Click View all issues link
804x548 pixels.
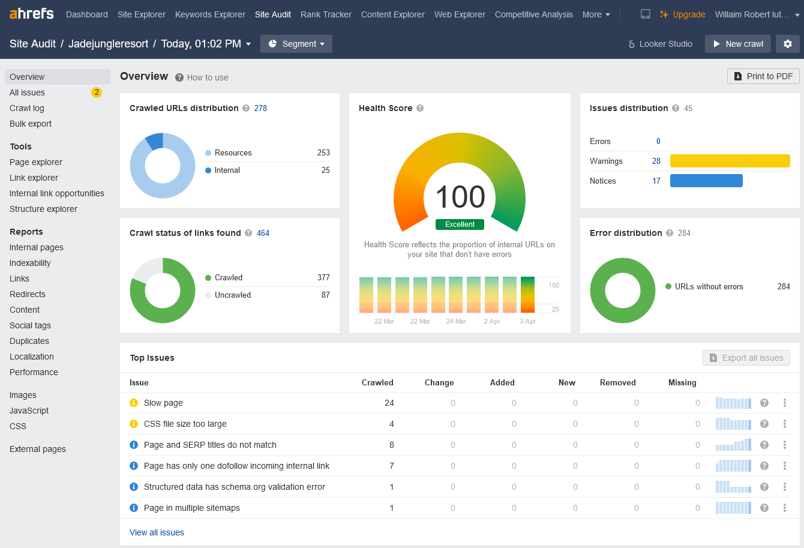(157, 532)
